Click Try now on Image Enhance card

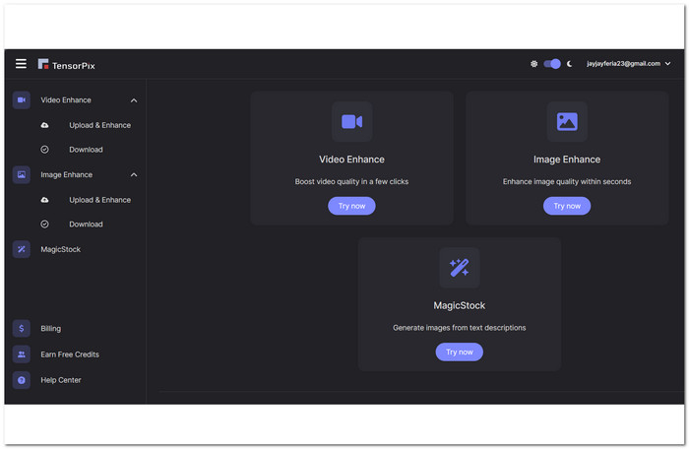click(567, 206)
